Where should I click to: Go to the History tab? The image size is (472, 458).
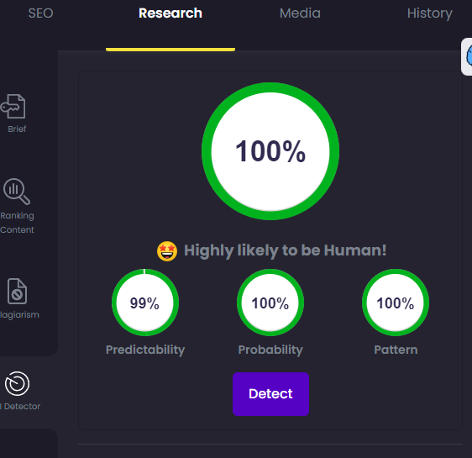[429, 13]
